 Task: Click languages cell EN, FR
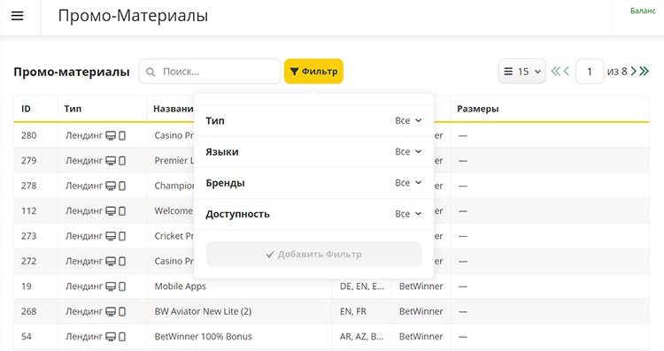tap(352, 312)
